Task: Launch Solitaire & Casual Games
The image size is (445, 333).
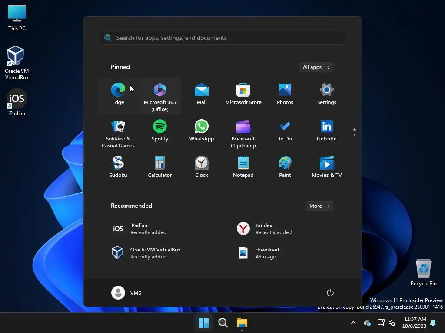Action: (118, 133)
